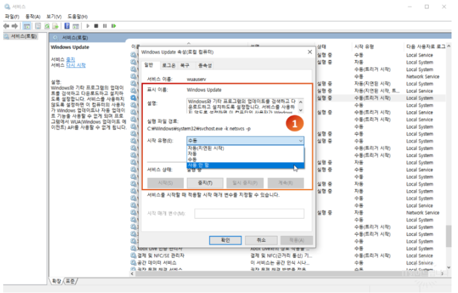
Task: Click the 서비스 중지 link
Action: [71, 60]
